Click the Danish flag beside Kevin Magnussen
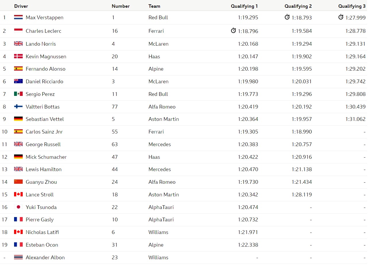Image resolution: width=380 pixels, height=265 pixels. (x=18, y=56)
